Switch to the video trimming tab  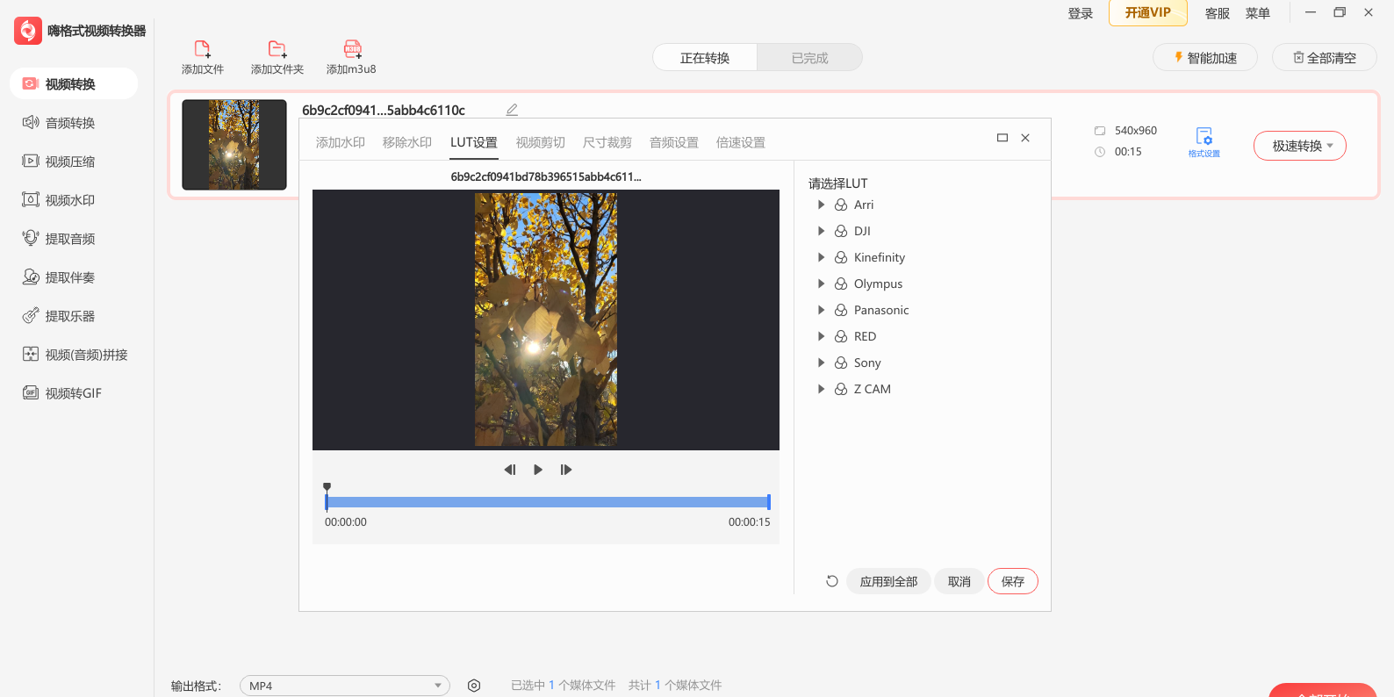540,142
